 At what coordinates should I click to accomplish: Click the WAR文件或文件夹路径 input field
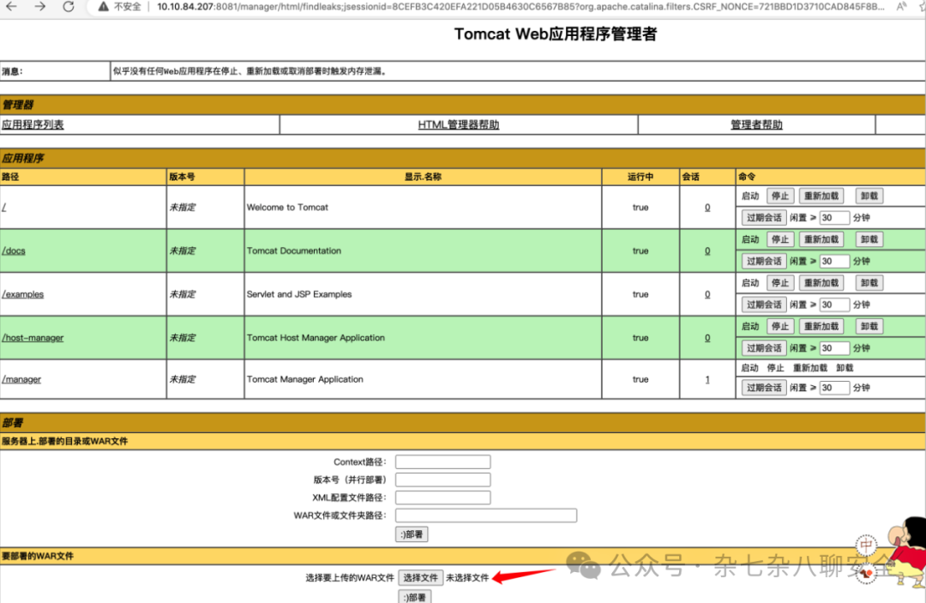[x=486, y=515]
